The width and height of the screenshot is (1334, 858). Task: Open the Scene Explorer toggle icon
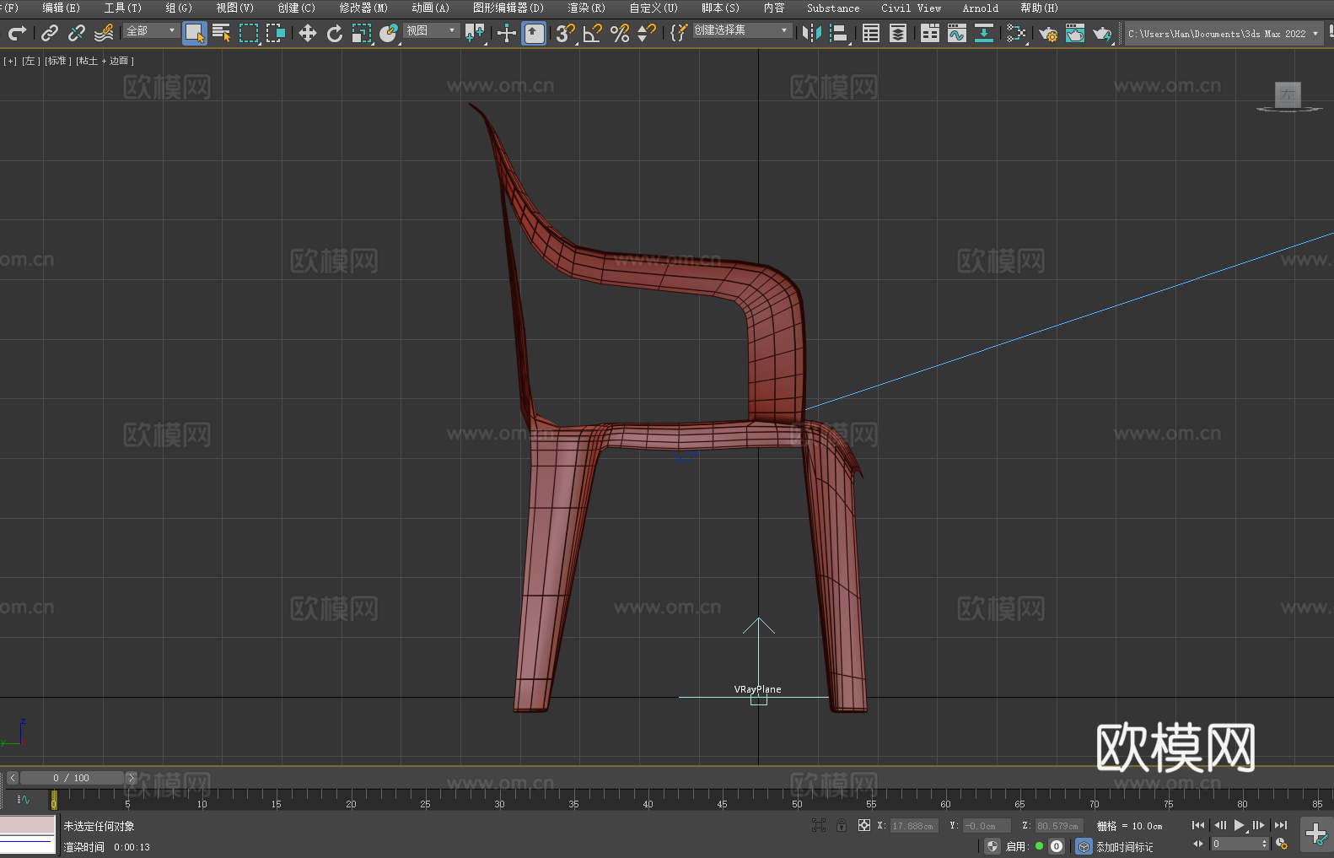(871, 33)
